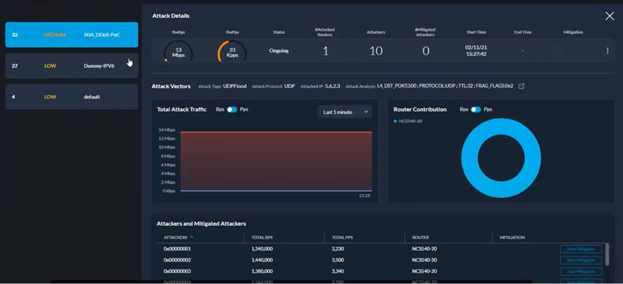623x284 pixels.
Task: Click the start time 02/11/21 15:27:42
Action: coord(476,51)
